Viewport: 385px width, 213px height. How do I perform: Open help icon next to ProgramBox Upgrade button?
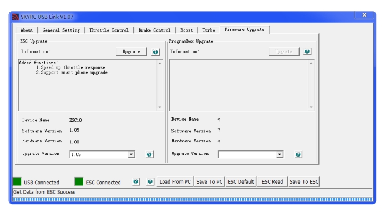pyautogui.click(x=307, y=51)
